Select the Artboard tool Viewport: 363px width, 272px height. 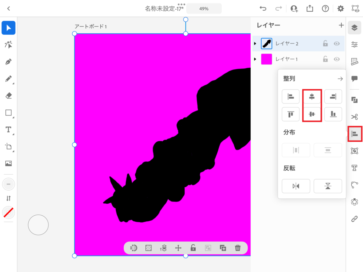pos(9,147)
